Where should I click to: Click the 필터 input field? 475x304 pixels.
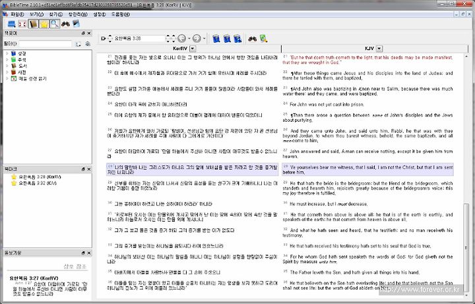tap(46, 44)
